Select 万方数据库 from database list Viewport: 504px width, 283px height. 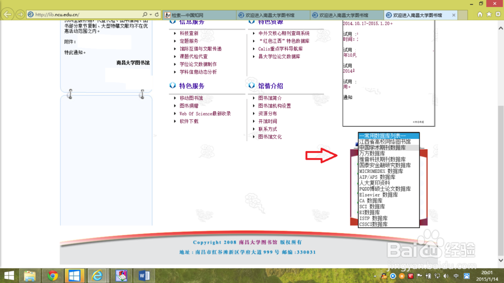(389, 154)
